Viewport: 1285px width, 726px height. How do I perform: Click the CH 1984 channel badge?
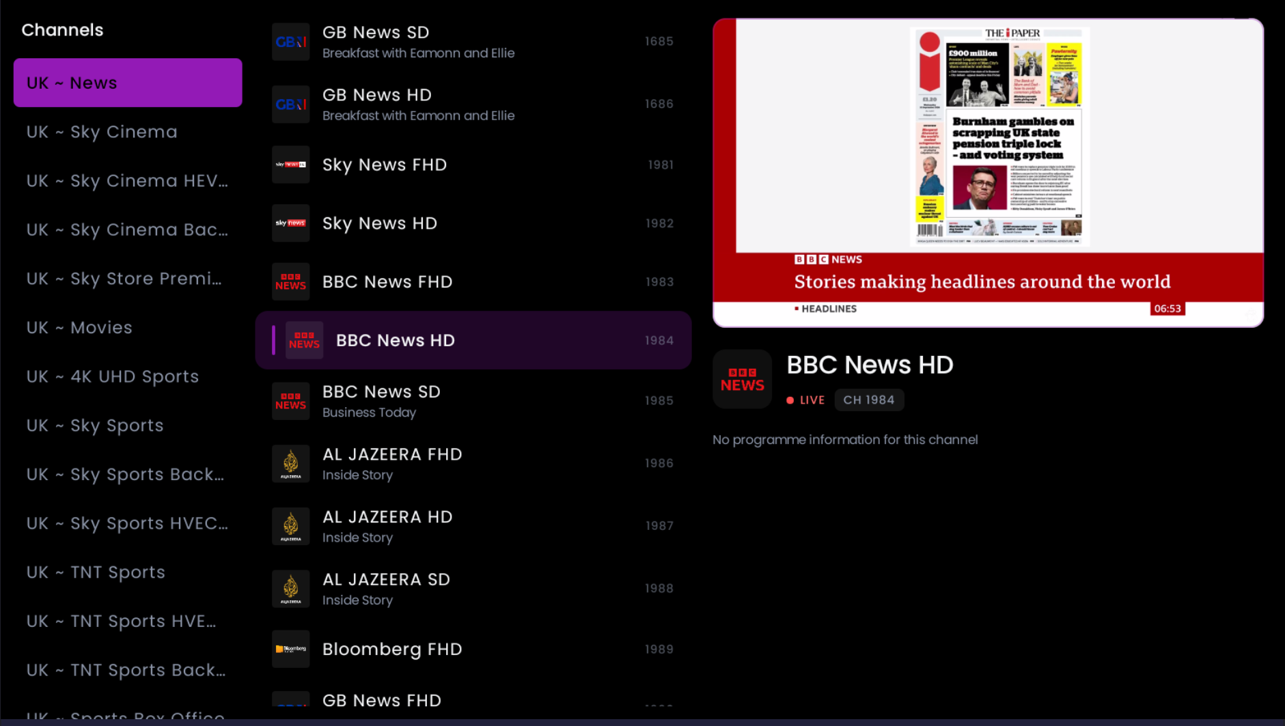[869, 400]
